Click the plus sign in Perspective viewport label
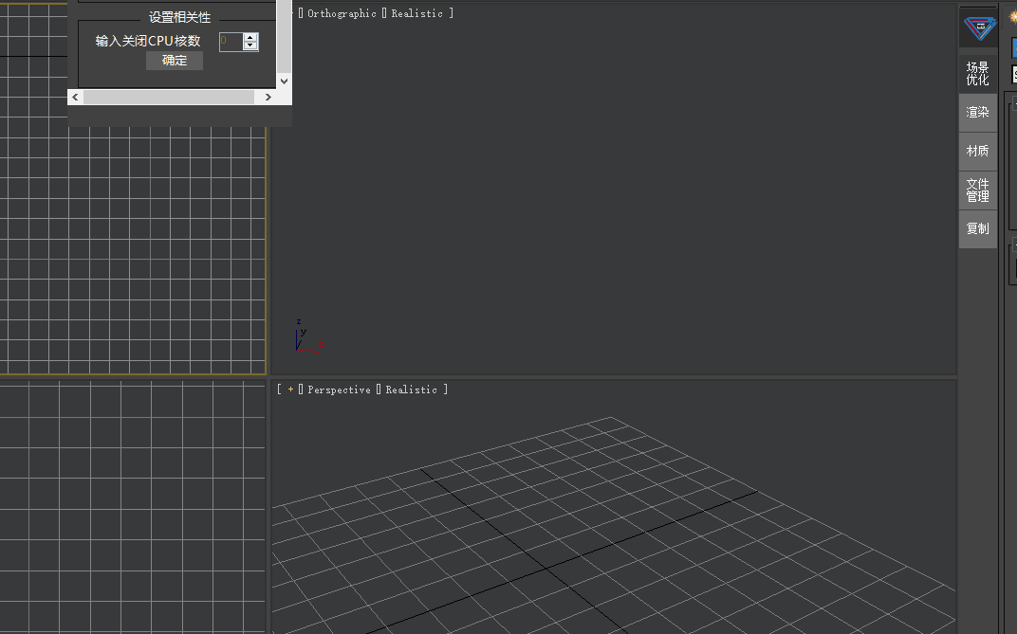The width and height of the screenshot is (1017, 634). click(x=290, y=389)
